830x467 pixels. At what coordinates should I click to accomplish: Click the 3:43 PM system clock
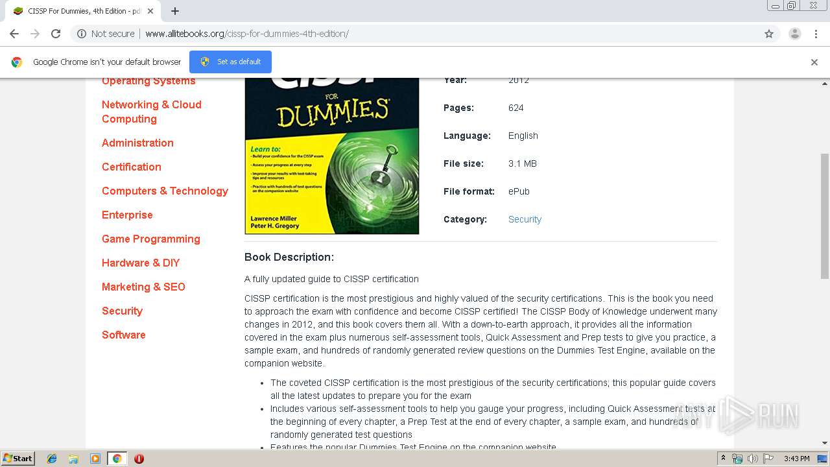[x=796, y=459]
